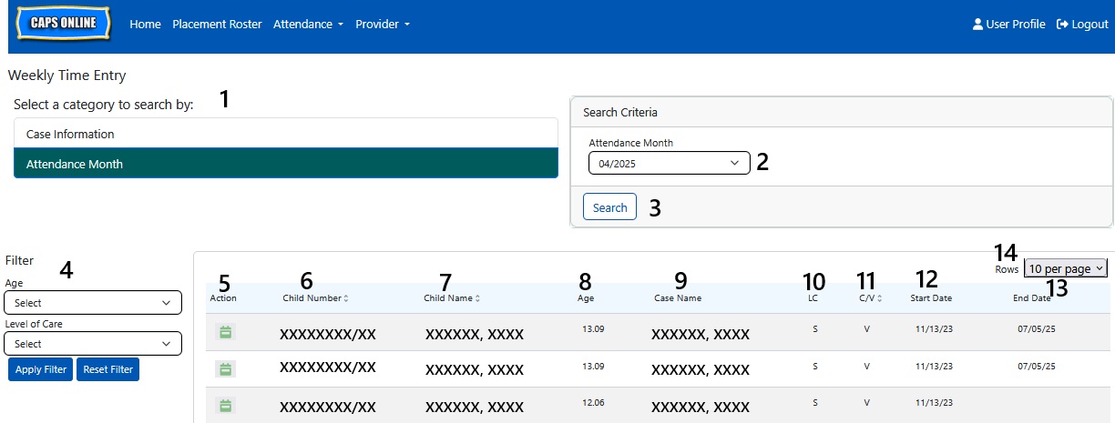Click the CAPS ONLINE logo
Viewport: 1115px width, 423px height.
[63, 24]
